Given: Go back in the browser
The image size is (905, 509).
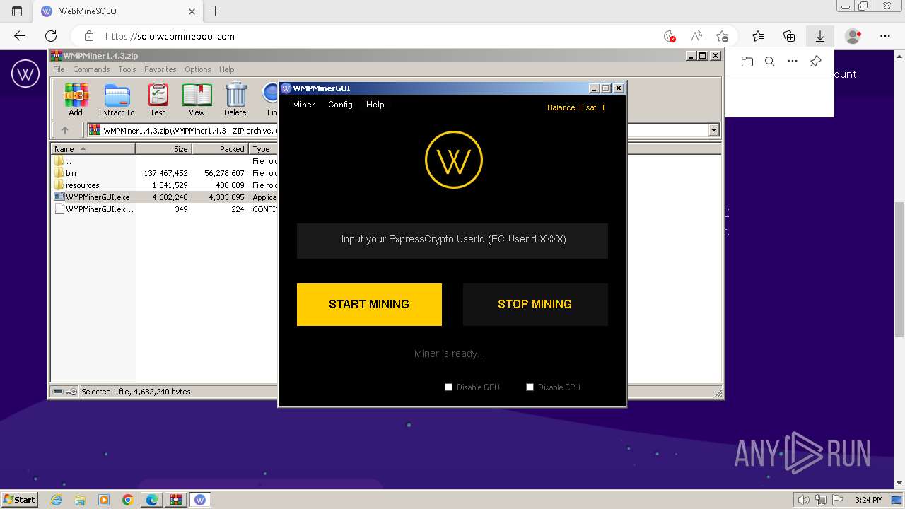Looking at the screenshot, I should click(20, 36).
